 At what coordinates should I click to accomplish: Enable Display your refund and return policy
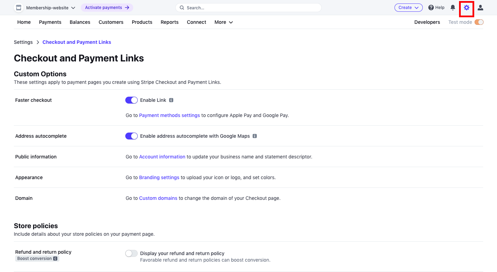[131, 253]
